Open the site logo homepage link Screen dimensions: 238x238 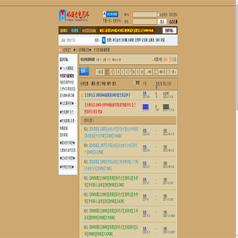tap(73, 15)
